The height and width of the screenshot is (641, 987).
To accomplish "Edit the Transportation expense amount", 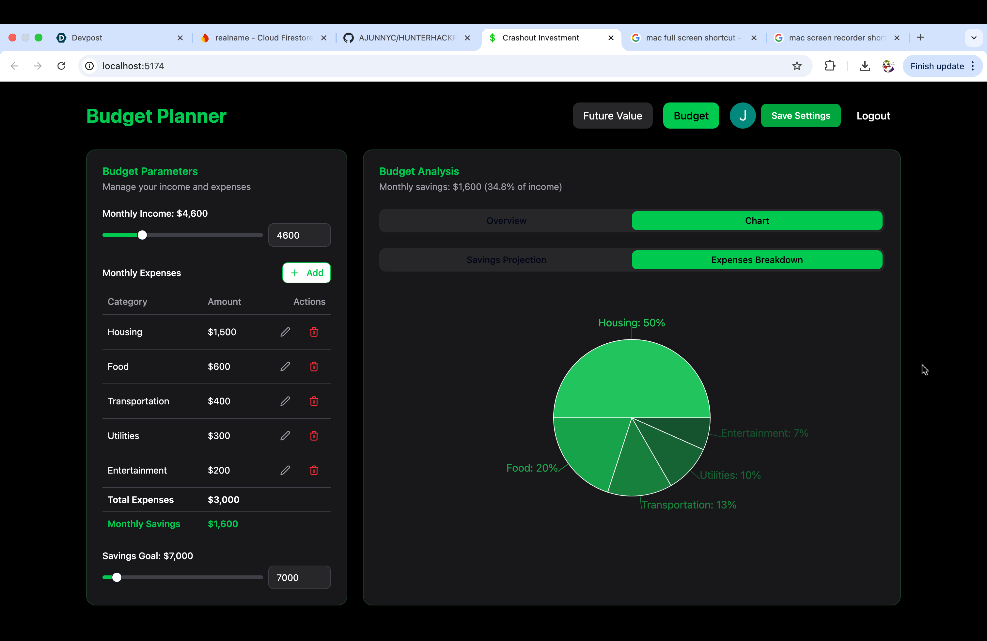I will pos(285,401).
